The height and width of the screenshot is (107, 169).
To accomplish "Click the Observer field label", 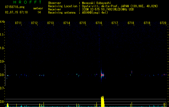I will pos(55,3).
